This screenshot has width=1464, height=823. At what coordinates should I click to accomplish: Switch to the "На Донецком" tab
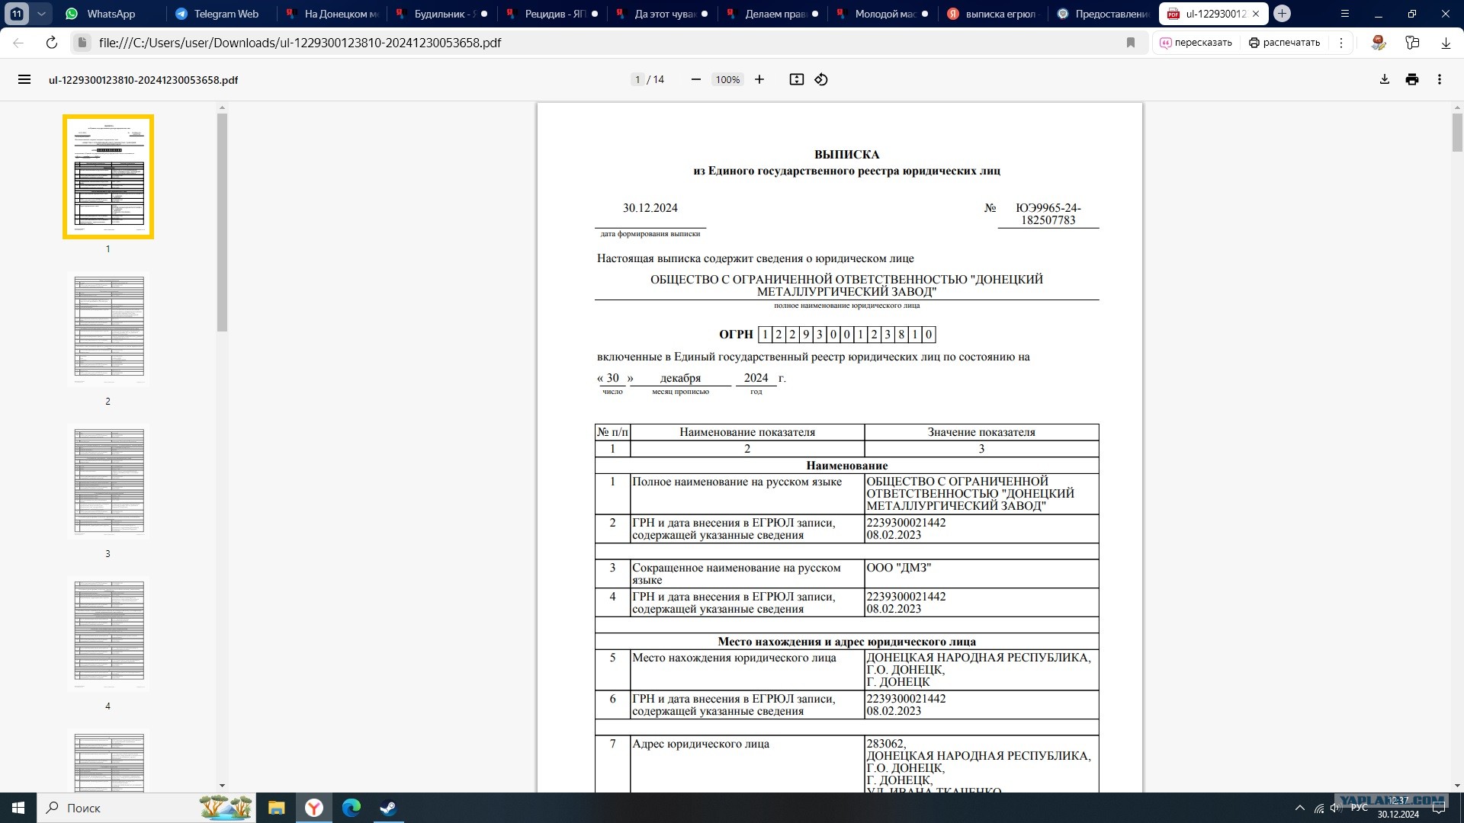pos(332,14)
